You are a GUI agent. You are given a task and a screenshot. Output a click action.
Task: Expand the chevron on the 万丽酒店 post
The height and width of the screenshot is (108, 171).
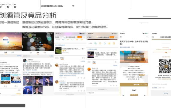(52, 60)
